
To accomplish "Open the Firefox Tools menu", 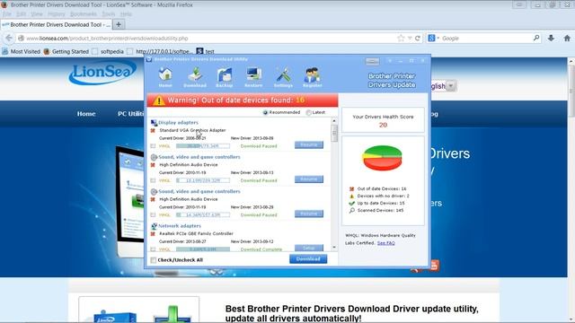I will pyautogui.click(x=108, y=14).
